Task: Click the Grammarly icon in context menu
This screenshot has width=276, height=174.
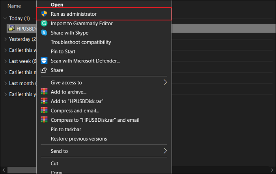Action: (x=44, y=24)
